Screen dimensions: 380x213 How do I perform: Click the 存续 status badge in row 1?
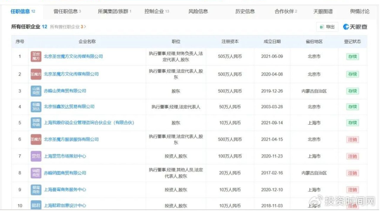pos(352,56)
